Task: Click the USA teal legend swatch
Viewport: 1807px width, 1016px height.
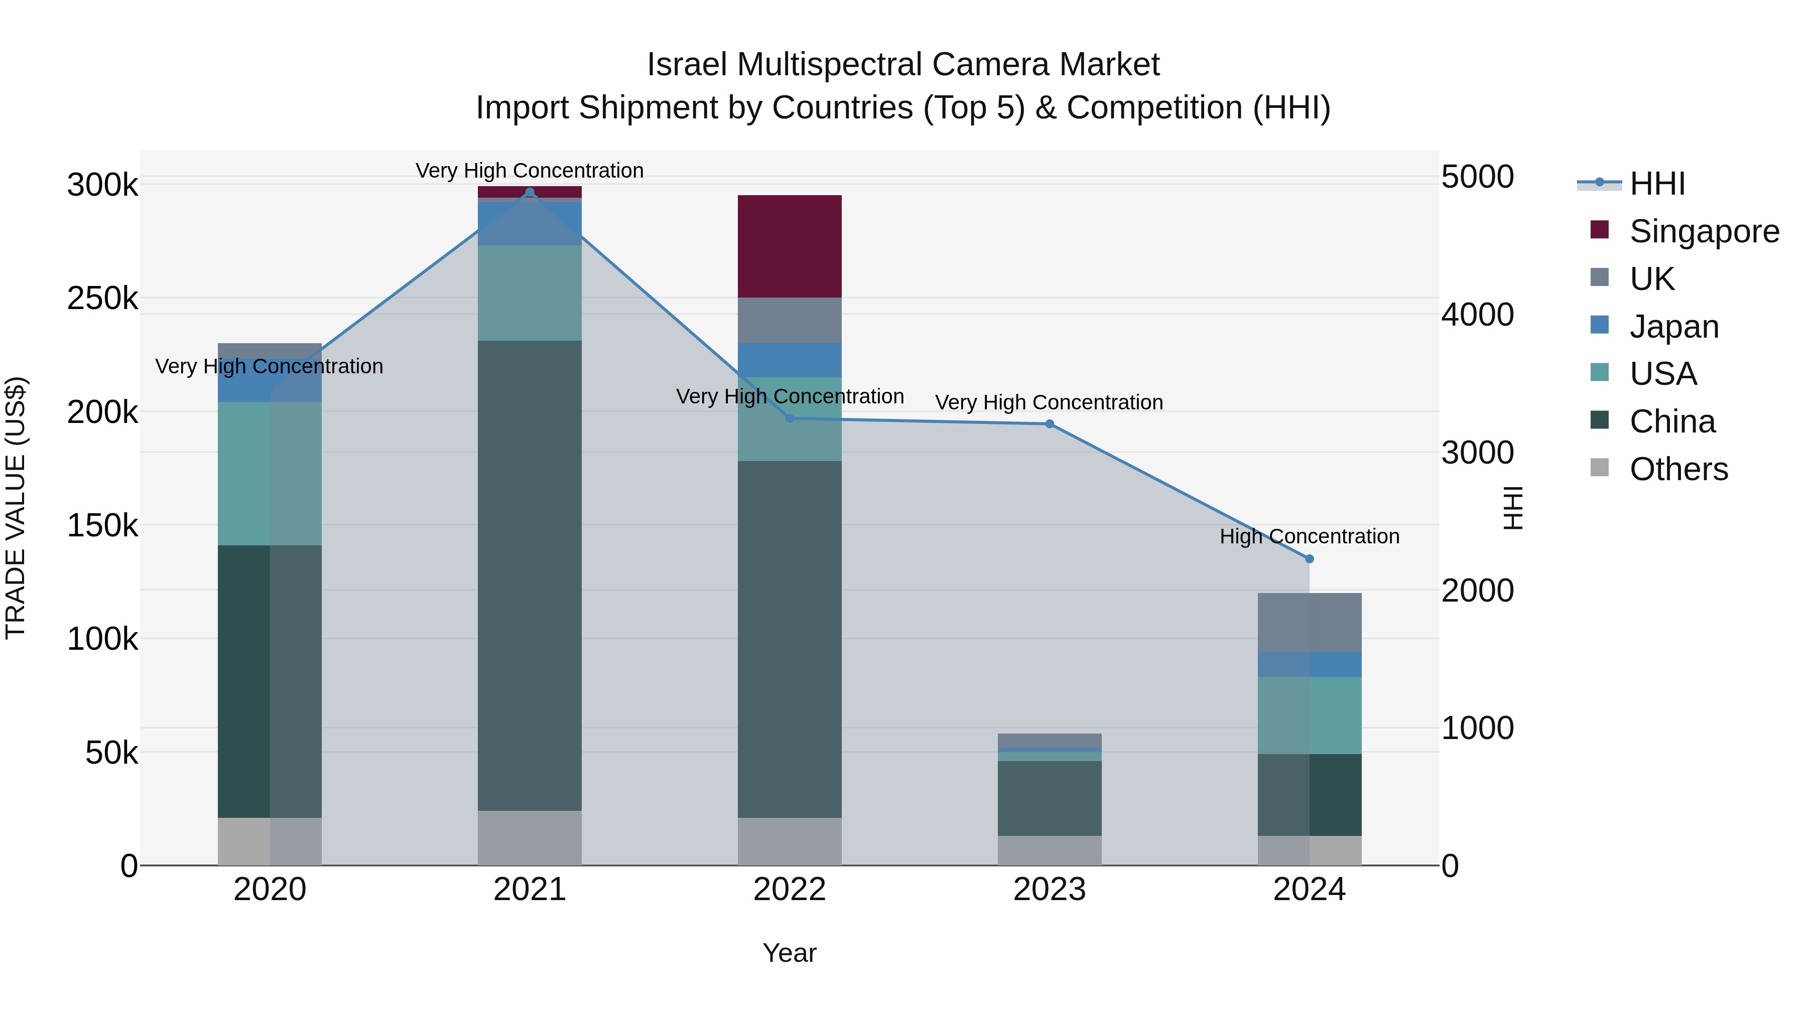Action: 1599,372
